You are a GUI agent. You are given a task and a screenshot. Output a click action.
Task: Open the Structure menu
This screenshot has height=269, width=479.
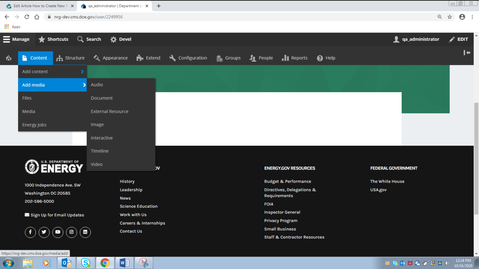tap(70, 58)
